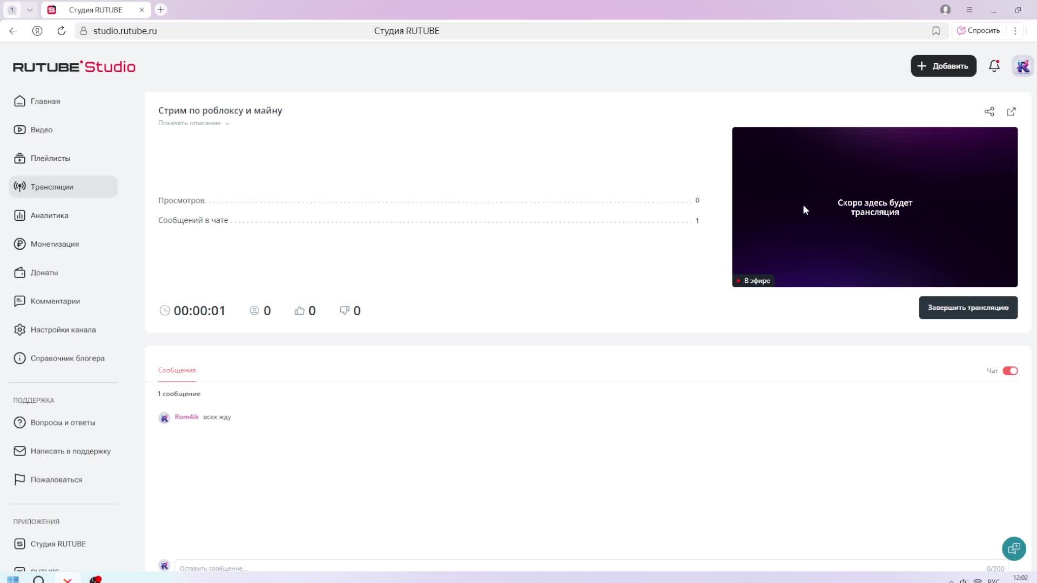Viewport: 1037px width, 583px height.
Task: Toggle the Чат switch off
Action: pyautogui.click(x=1009, y=371)
